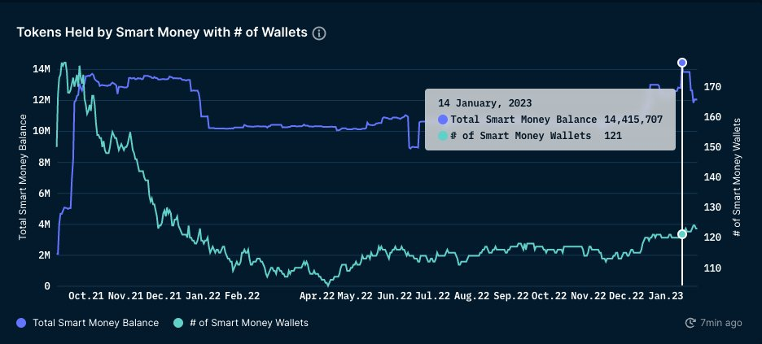The width and height of the screenshot is (762, 344).
Task: Click the '# of Smart Money Wallets' right axis title
Action: (737, 177)
